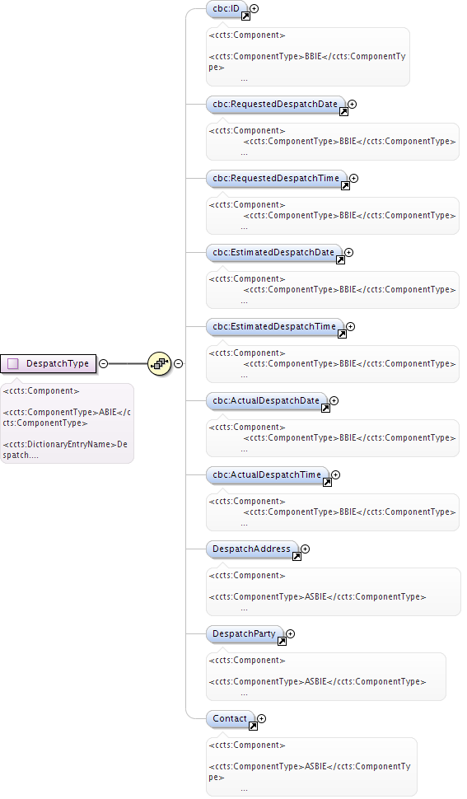Select the DespatchType root node label
The width and height of the screenshot is (467, 799).
click(x=58, y=364)
